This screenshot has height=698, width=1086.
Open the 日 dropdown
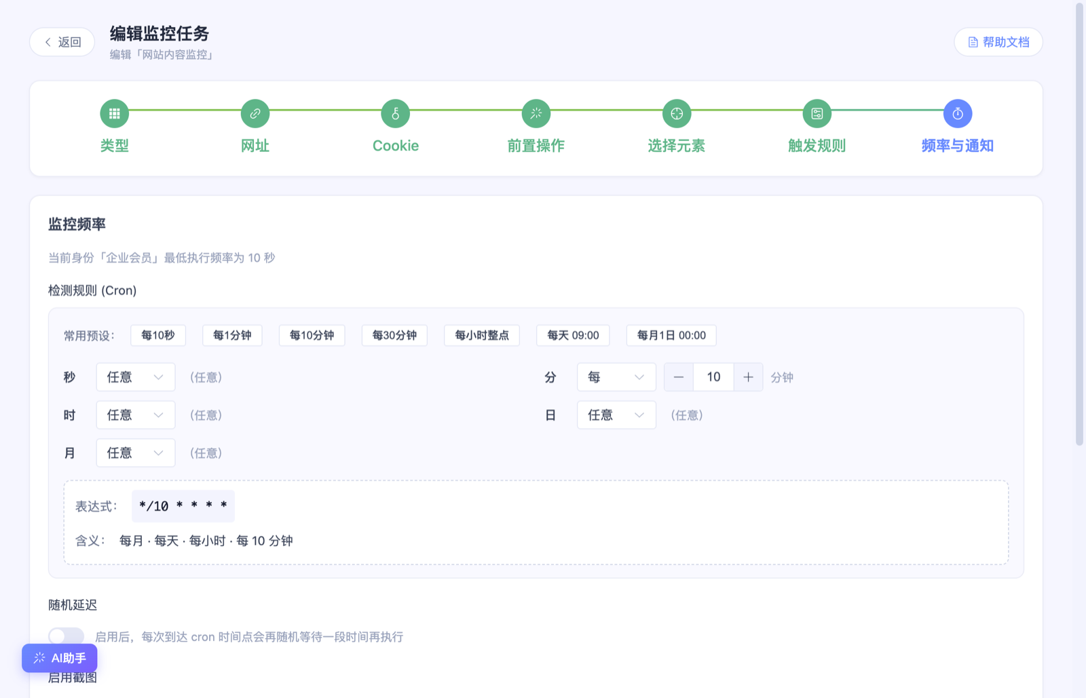tap(616, 415)
